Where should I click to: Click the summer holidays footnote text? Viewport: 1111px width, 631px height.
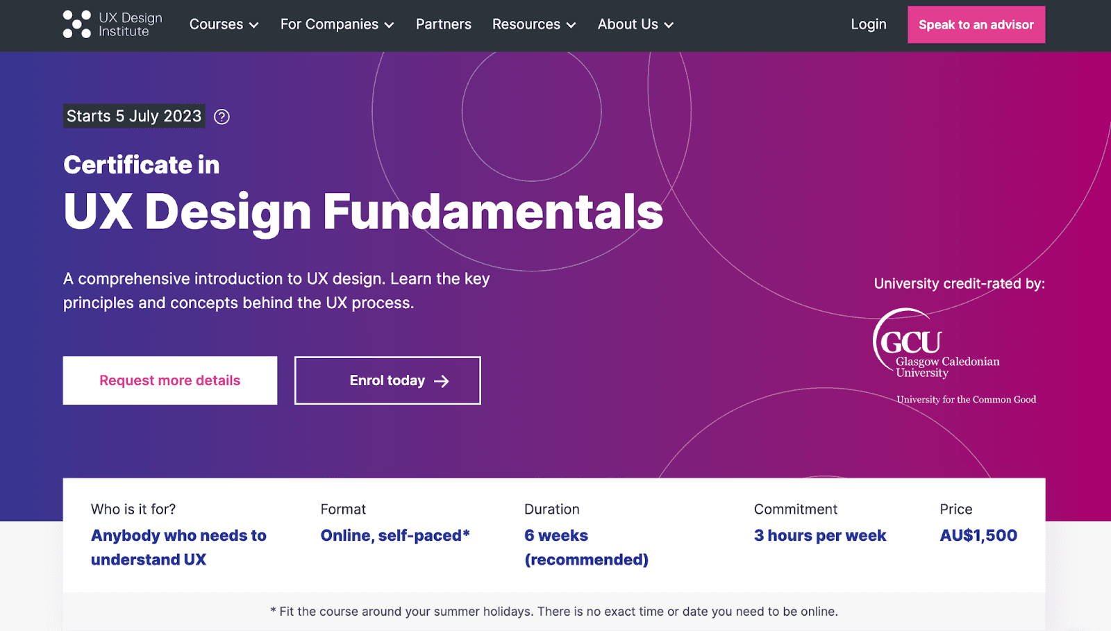(553, 612)
